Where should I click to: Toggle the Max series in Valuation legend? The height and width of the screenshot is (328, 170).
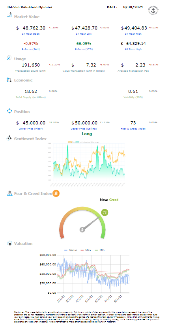tap(85, 250)
